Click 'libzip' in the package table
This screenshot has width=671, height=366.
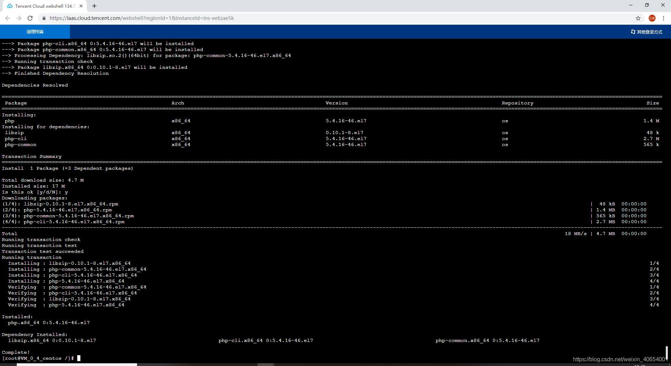click(x=14, y=133)
